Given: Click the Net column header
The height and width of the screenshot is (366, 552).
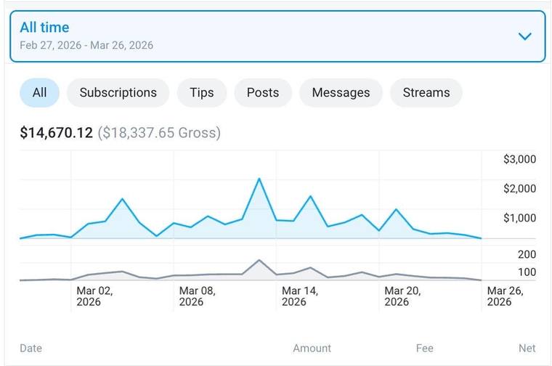Looking at the screenshot, I should (527, 348).
